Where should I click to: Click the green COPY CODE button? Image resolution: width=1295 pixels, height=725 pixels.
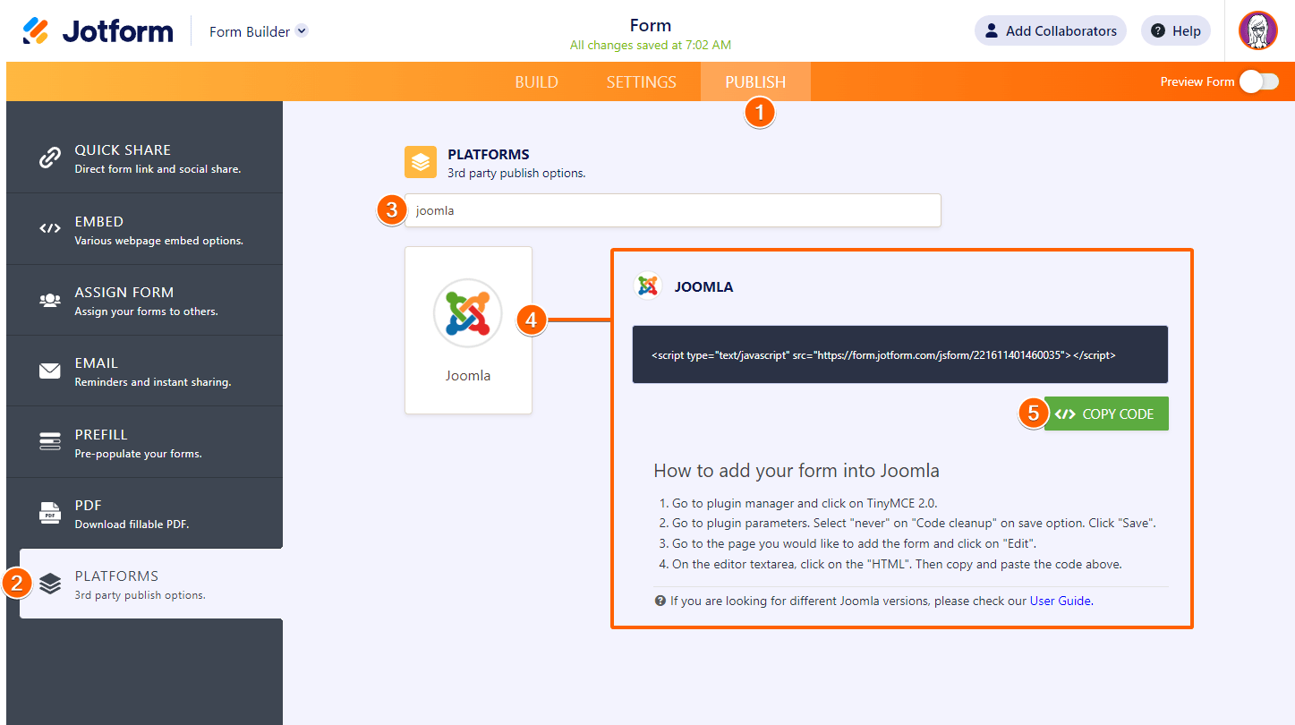coord(1106,414)
